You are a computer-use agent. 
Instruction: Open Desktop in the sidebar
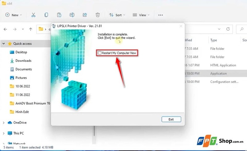[x=21, y=52]
